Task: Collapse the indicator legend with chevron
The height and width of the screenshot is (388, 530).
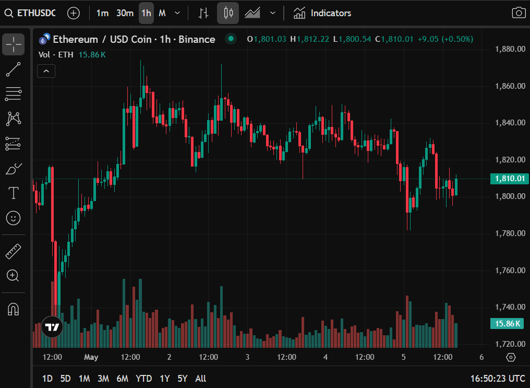Action: coord(46,71)
